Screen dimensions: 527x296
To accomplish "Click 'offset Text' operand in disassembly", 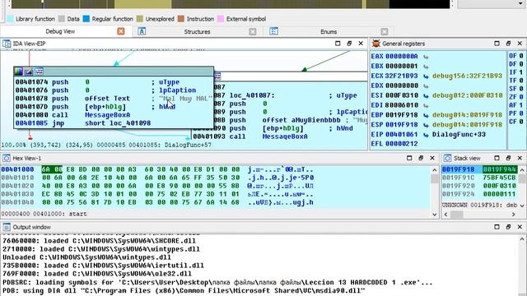I will click(x=107, y=99).
